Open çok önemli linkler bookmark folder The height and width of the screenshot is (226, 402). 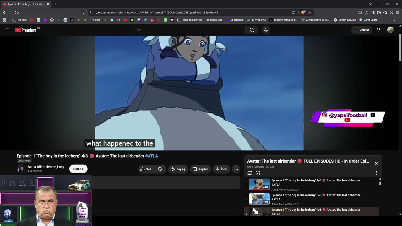pos(190,20)
